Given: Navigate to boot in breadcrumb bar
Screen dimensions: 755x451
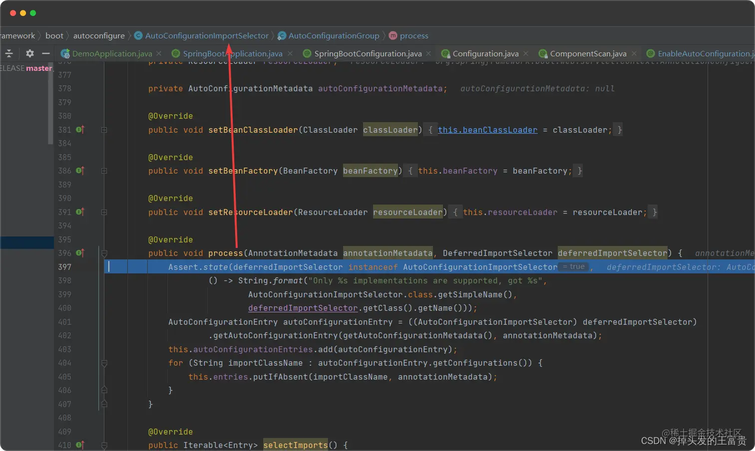Looking at the screenshot, I should 54,36.
